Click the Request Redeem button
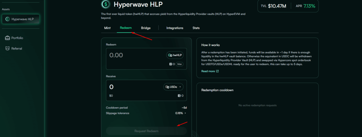Viewport: 362px width, 137px height. click(x=146, y=131)
